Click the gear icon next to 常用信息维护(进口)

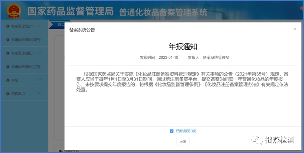coord(8,67)
